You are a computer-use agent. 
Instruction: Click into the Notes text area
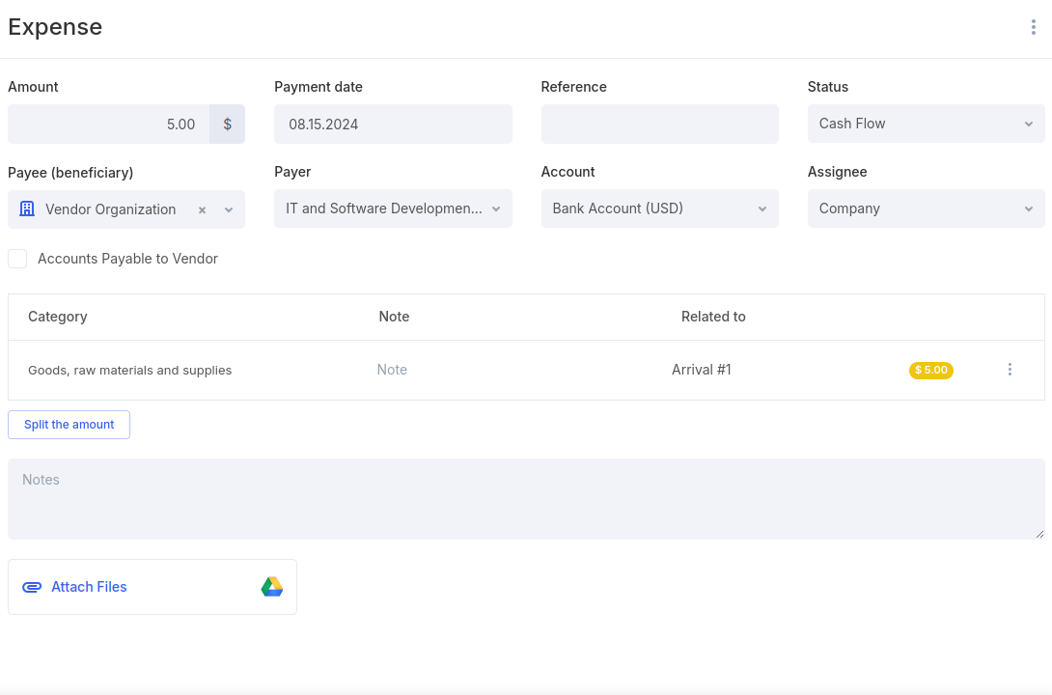pos(526,499)
